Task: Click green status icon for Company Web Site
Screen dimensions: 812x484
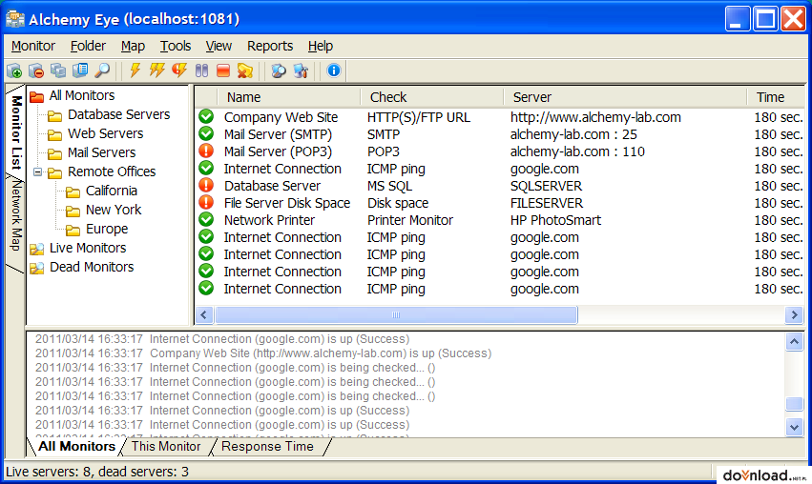Action: tap(206, 117)
